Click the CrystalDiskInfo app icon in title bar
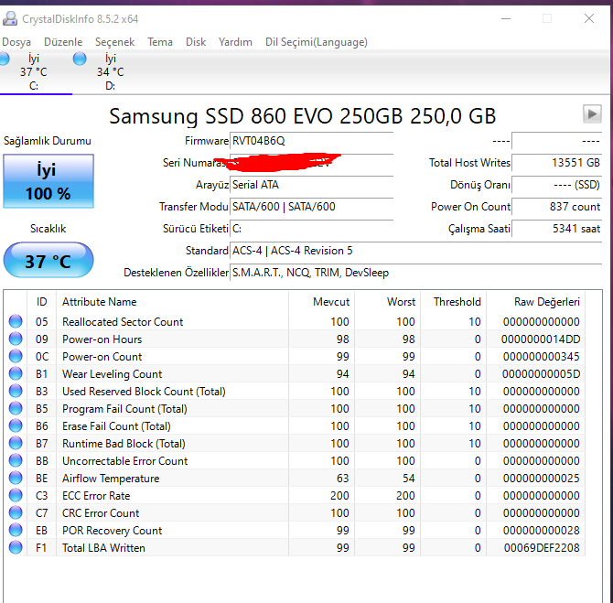 click(10, 19)
